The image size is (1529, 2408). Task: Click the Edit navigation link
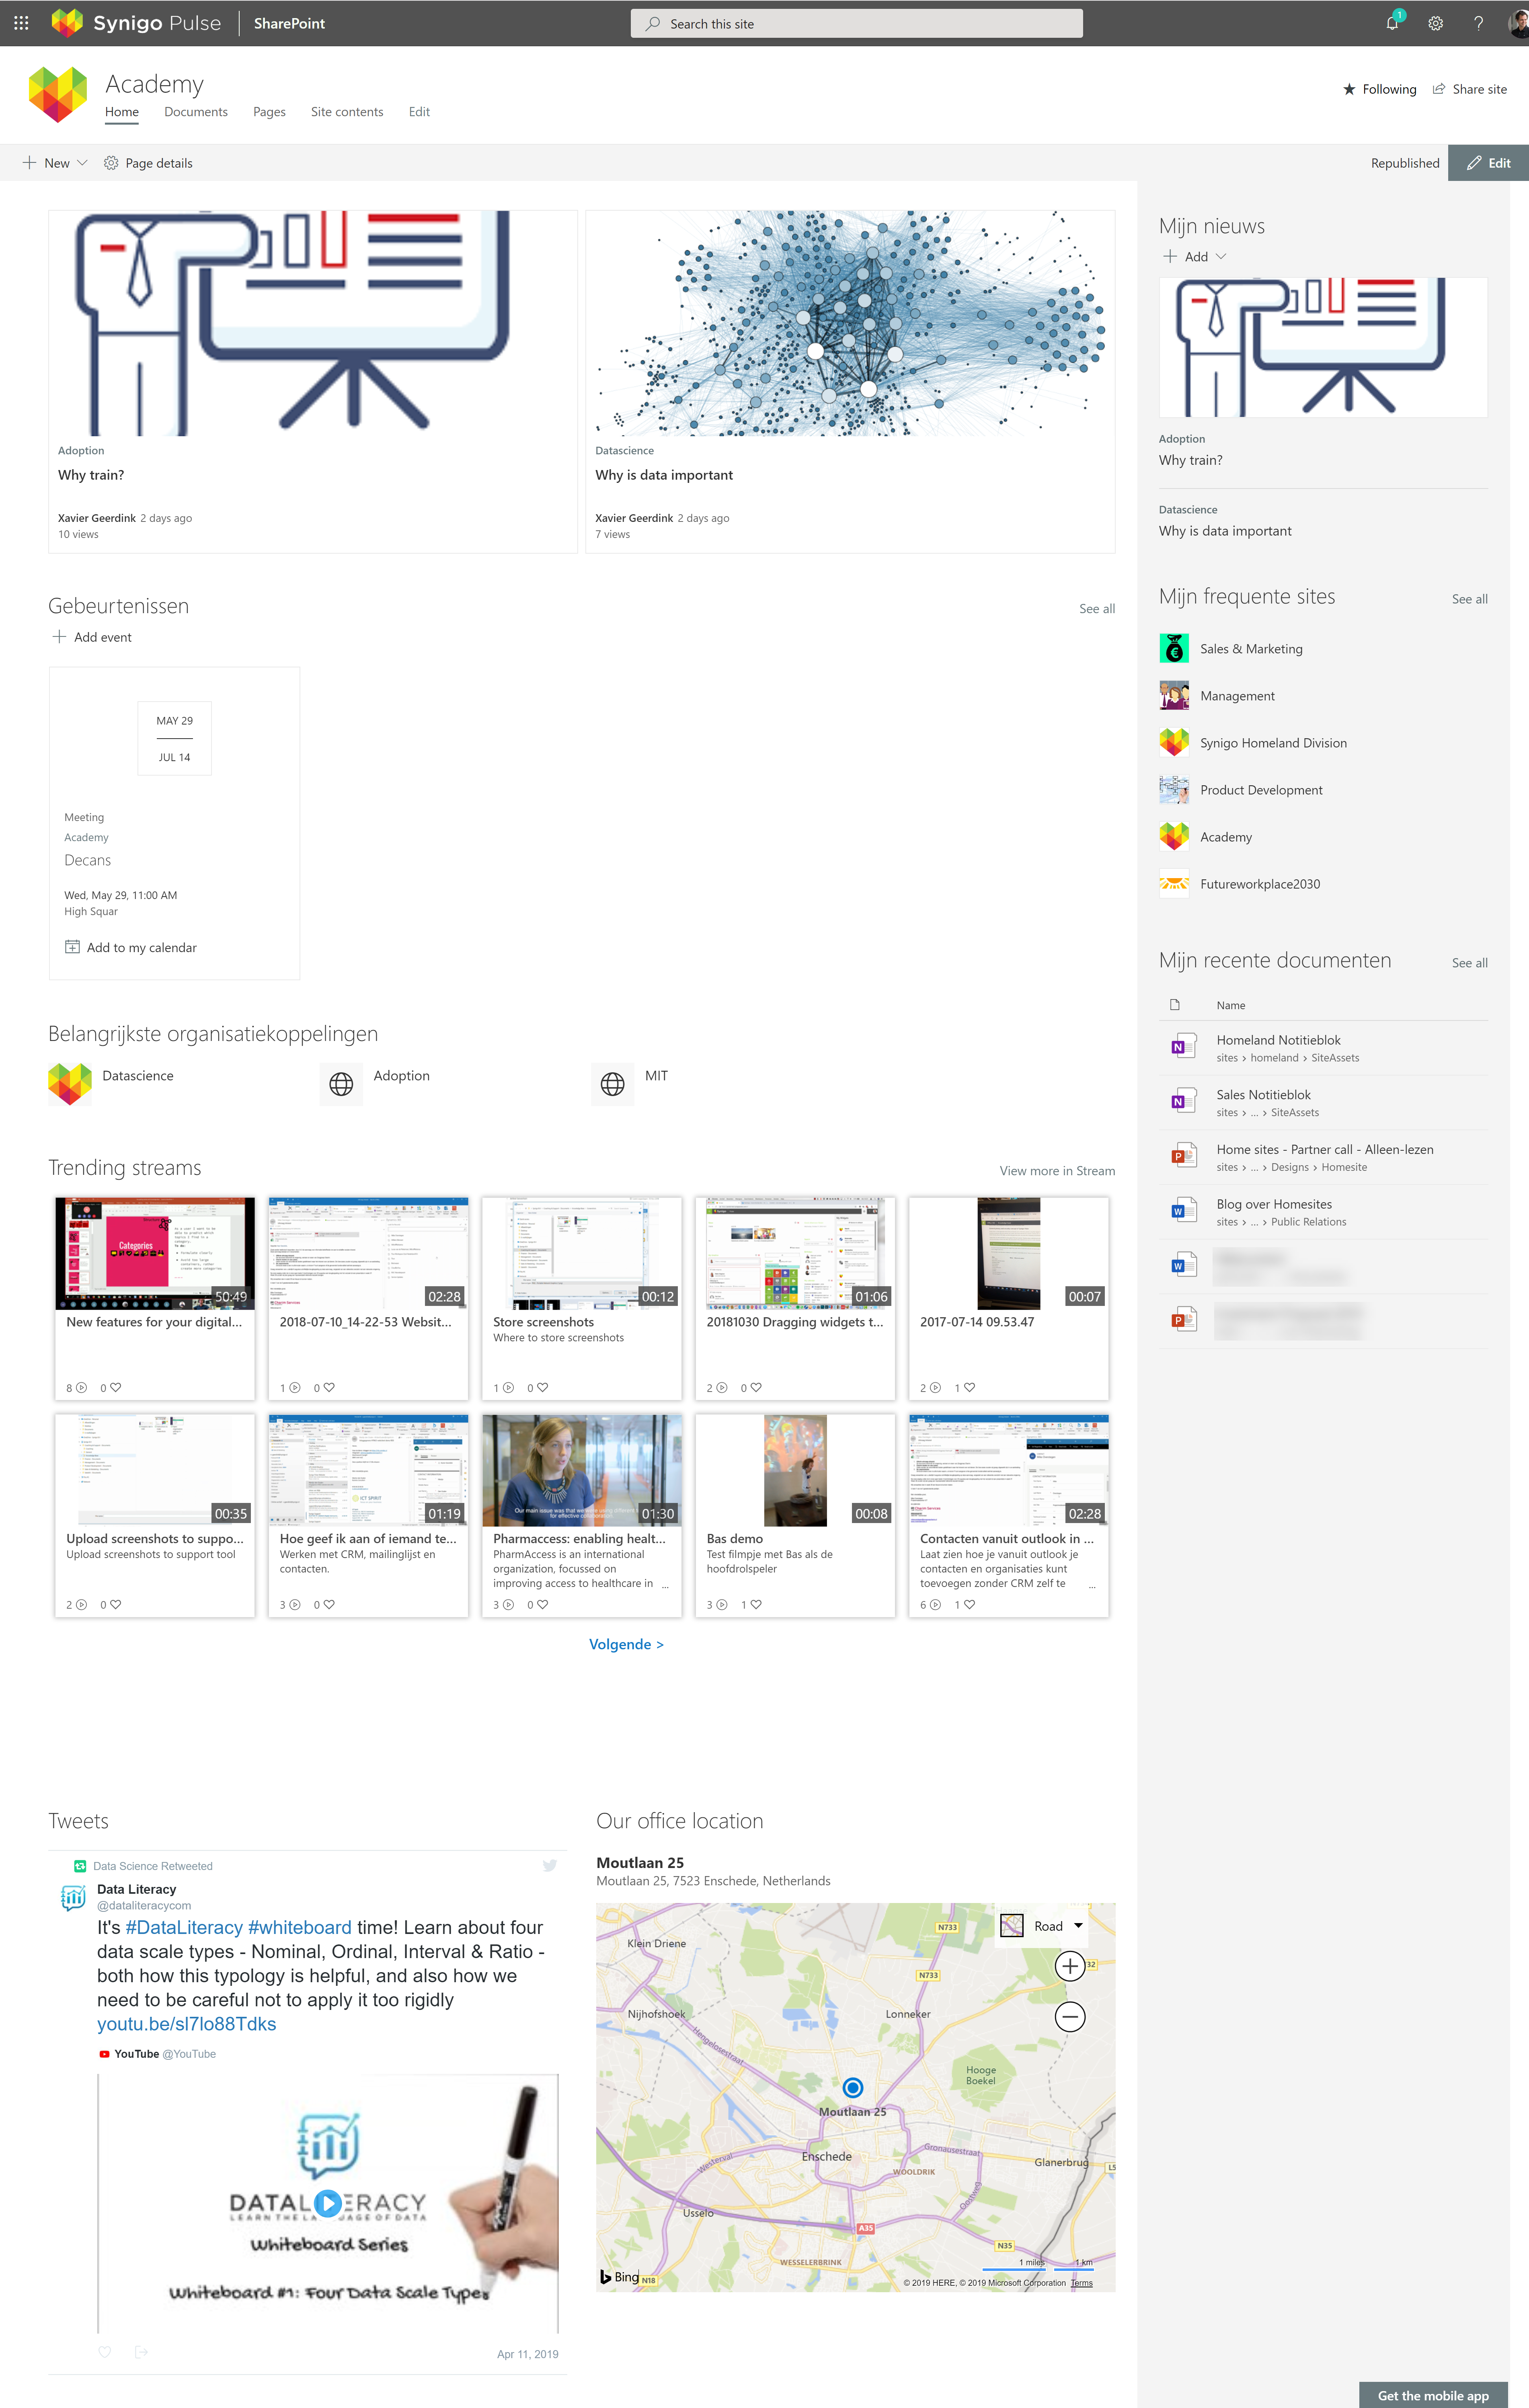click(419, 112)
